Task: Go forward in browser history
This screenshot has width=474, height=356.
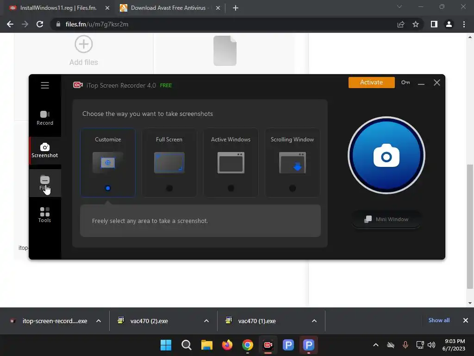Action: click(x=25, y=24)
